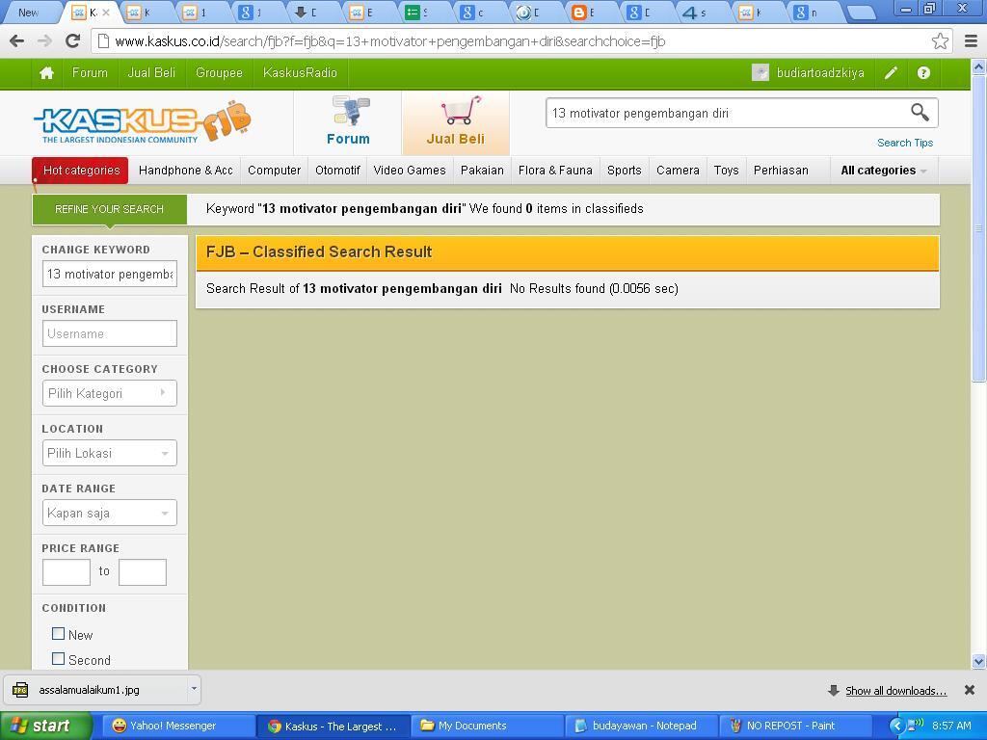Click the Kaskus FJB logo
The width and height of the screenshot is (987, 740).
143,122
